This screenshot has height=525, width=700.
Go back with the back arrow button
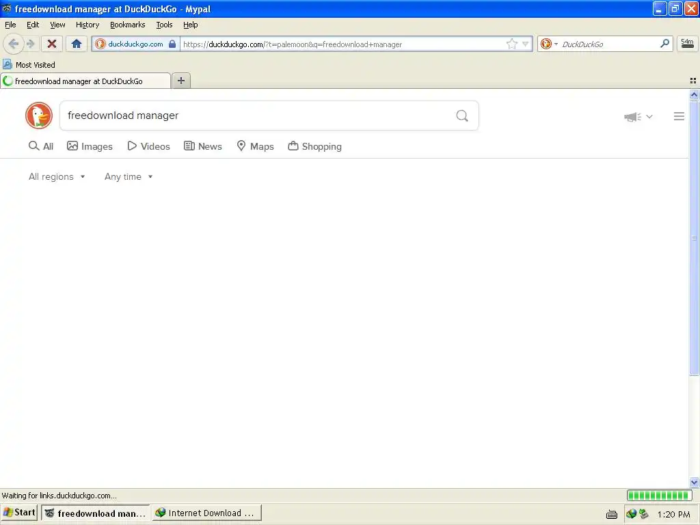point(14,44)
